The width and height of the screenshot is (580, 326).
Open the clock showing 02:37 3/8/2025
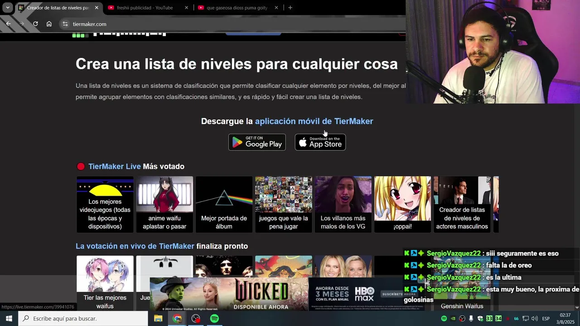565,319
